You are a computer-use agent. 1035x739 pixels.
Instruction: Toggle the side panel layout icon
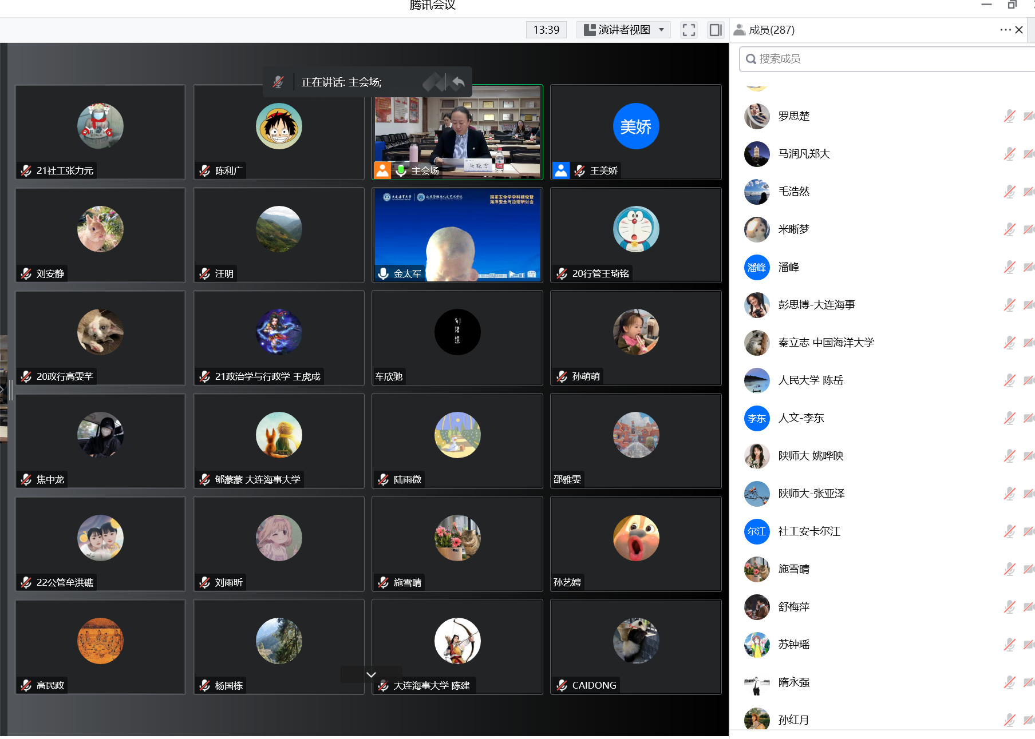coord(715,30)
